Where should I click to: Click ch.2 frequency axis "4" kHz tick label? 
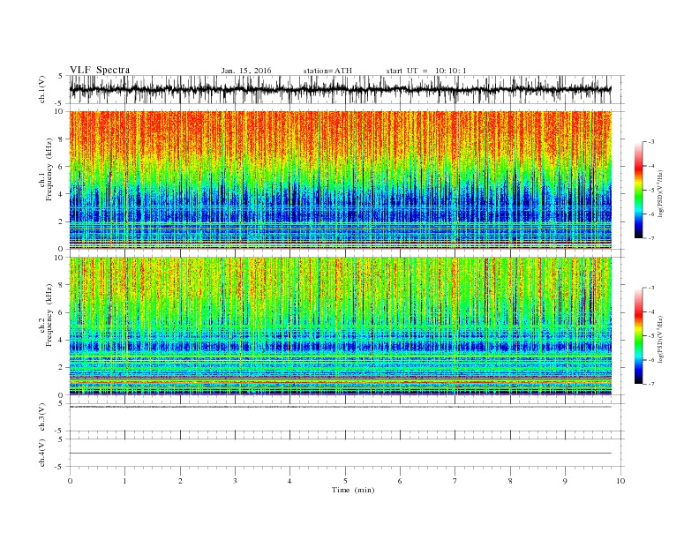62,341
